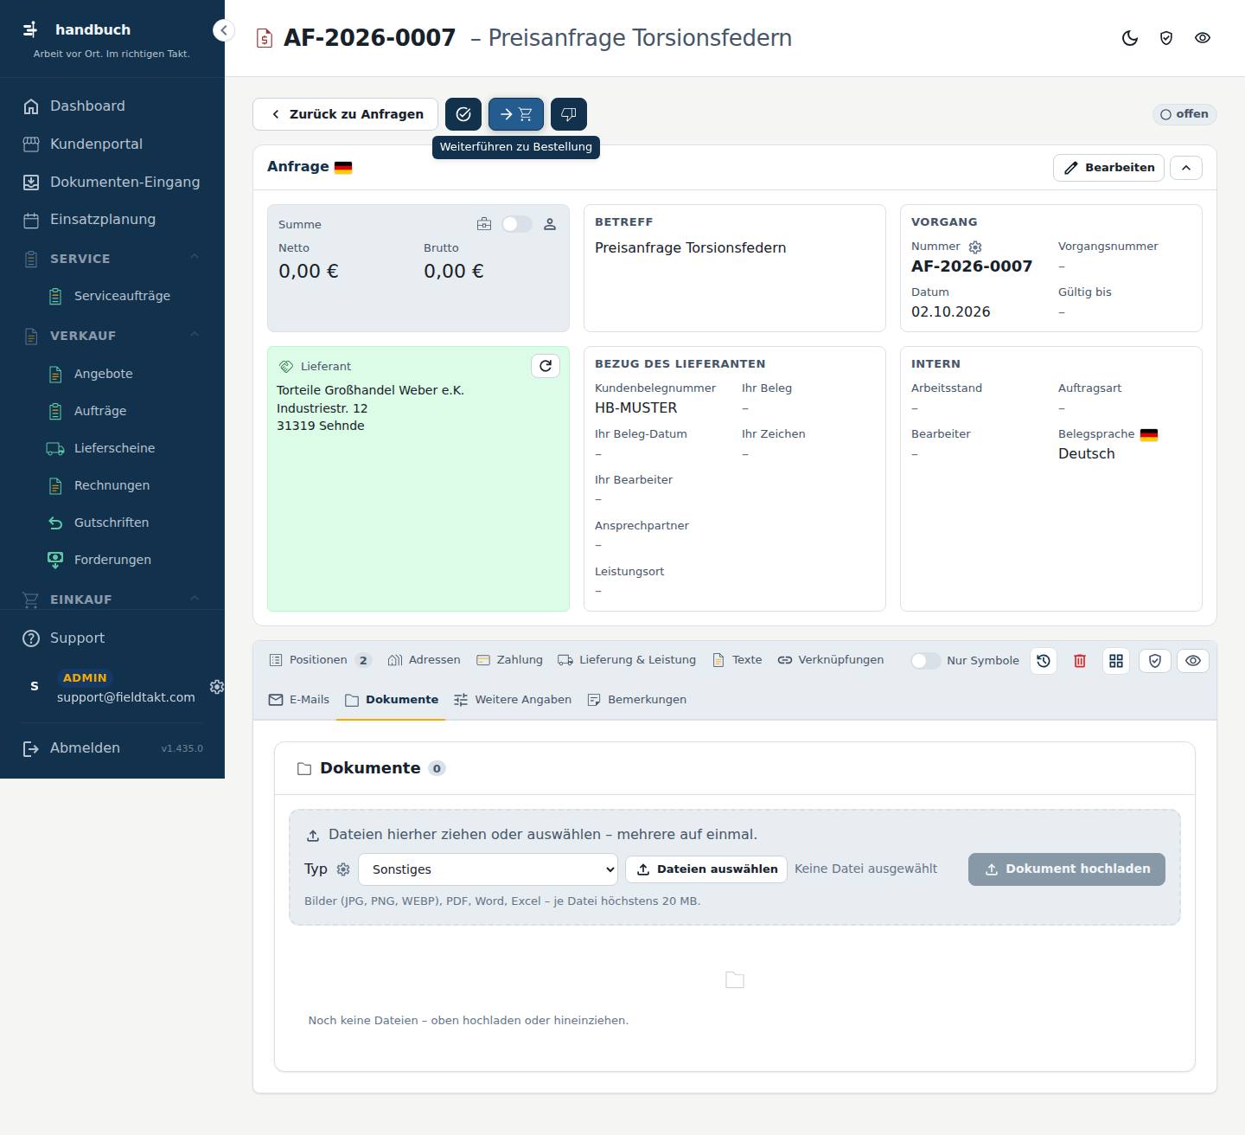This screenshot has height=1135, width=1245.
Task: Click the red trash delete icon
Action: coord(1080,661)
